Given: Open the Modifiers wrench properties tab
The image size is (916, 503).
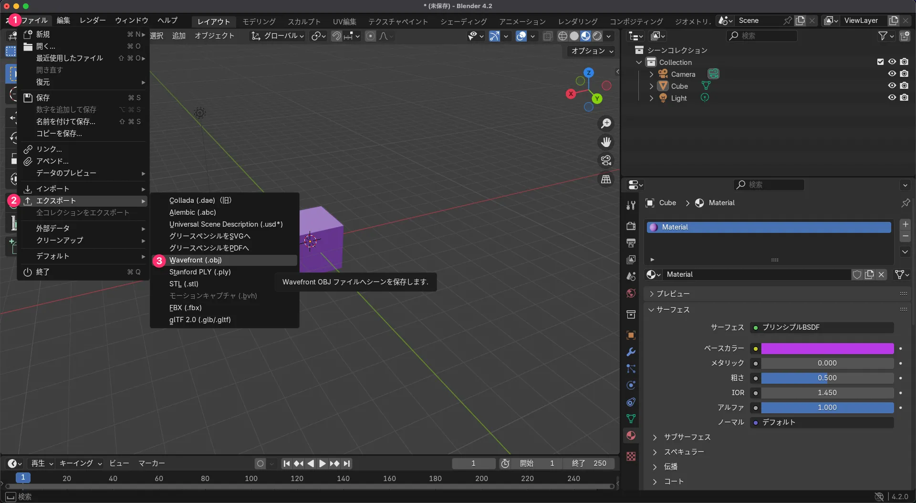Looking at the screenshot, I should pyautogui.click(x=631, y=352).
